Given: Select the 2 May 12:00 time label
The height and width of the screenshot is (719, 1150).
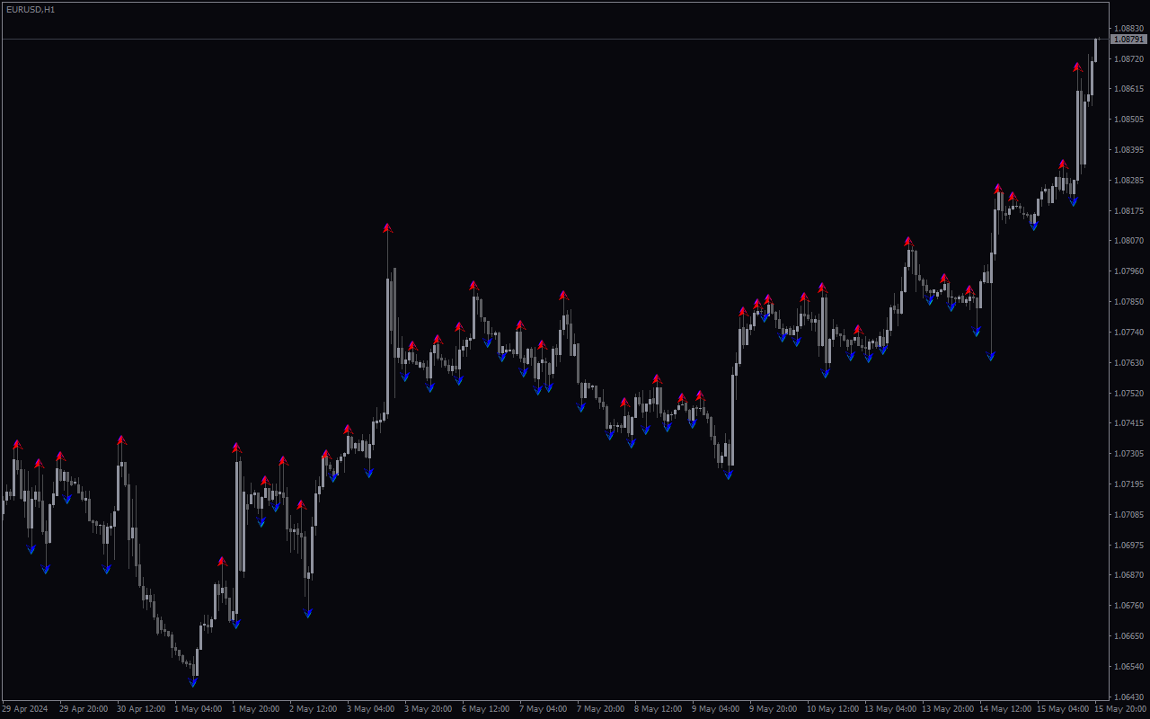Looking at the screenshot, I should [x=313, y=709].
